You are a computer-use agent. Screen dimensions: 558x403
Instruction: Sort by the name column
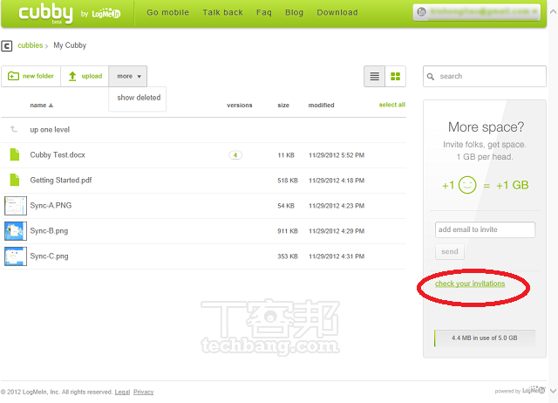(x=41, y=105)
